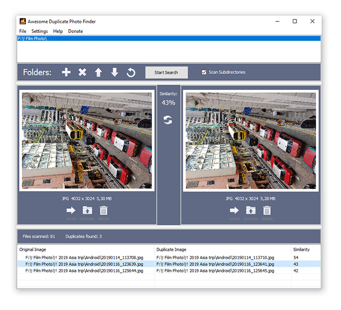Screen dimensions: 341x310
Task: Move folder down with the down arrow
Action: pyautogui.click(x=114, y=72)
